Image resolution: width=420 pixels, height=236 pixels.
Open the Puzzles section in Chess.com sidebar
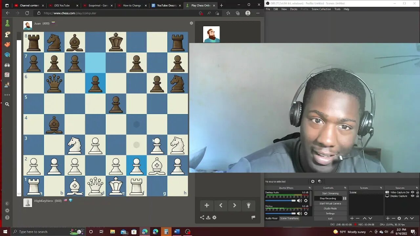click(x=7, y=44)
